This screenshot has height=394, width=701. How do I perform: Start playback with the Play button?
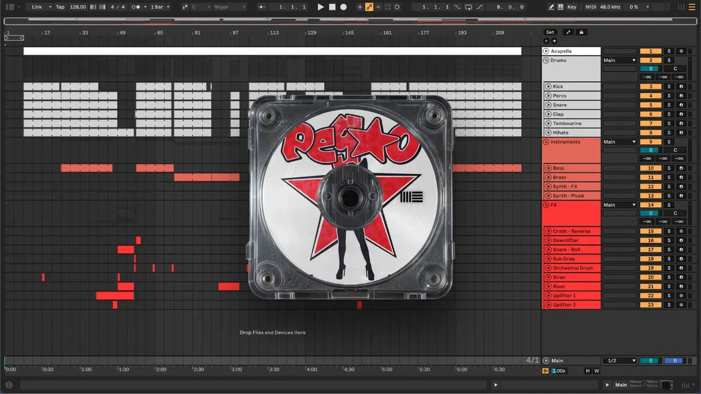(x=320, y=7)
